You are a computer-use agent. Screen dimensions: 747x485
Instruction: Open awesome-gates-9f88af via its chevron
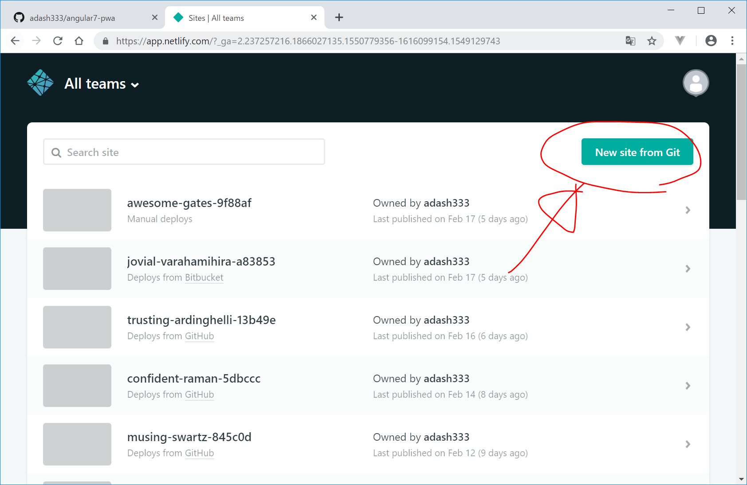(688, 210)
